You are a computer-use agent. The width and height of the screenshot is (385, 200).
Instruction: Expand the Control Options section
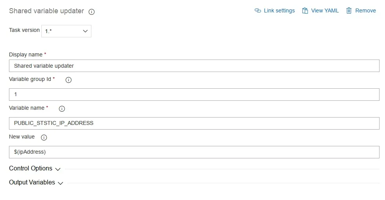pyautogui.click(x=30, y=168)
